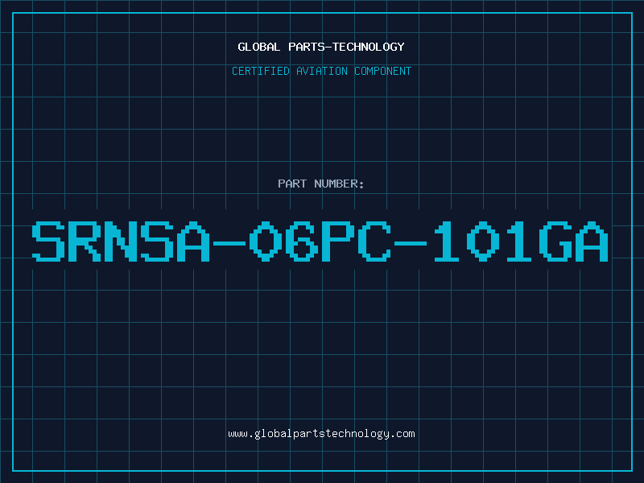Click the word AVIATION in the subtitle
Viewport: 644px width, 483px height.
coord(322,71)
